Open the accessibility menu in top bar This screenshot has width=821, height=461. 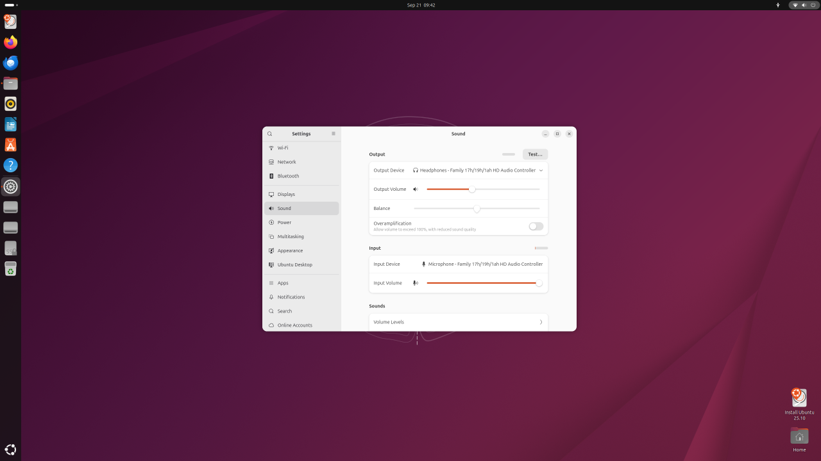[x=778, y=4]
